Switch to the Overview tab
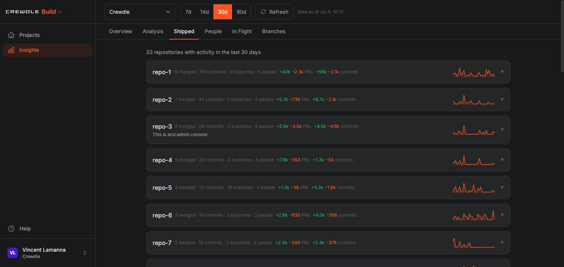 (120, 31)
